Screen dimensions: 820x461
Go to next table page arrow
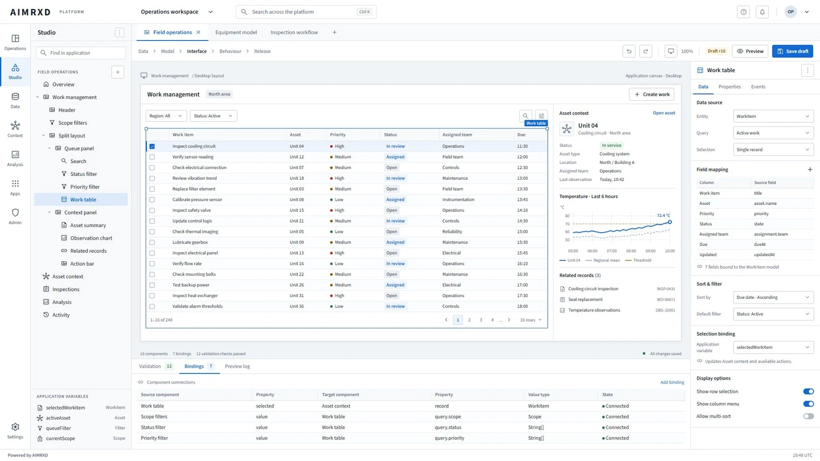[509, 320]
